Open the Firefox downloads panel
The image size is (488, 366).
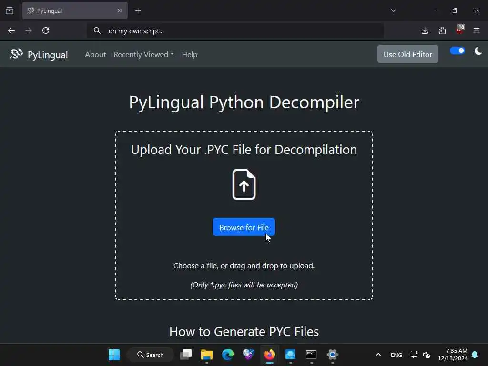[x=425, y=30]
